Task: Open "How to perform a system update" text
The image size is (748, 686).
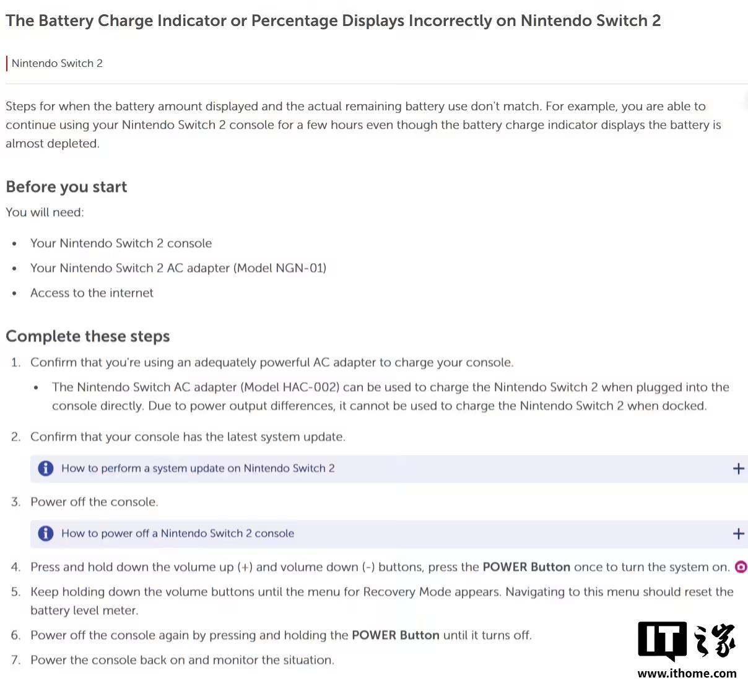Action: 198,469
